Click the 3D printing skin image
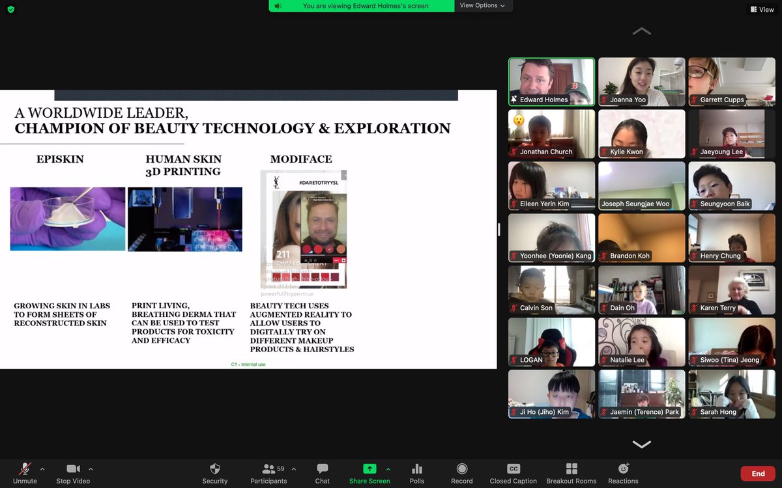The height and width of the screenshot is (488, 782). click(185, 219)
